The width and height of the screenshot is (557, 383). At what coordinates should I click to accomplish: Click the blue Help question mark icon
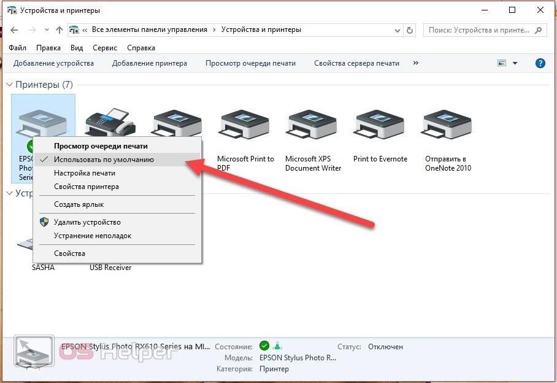tap(540, 63)
